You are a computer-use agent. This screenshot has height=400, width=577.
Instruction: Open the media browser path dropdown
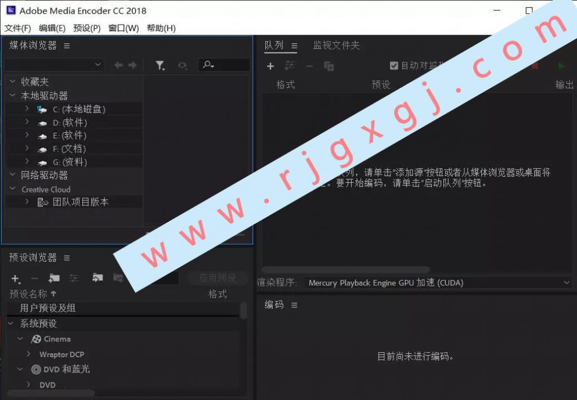click(54, 65)
